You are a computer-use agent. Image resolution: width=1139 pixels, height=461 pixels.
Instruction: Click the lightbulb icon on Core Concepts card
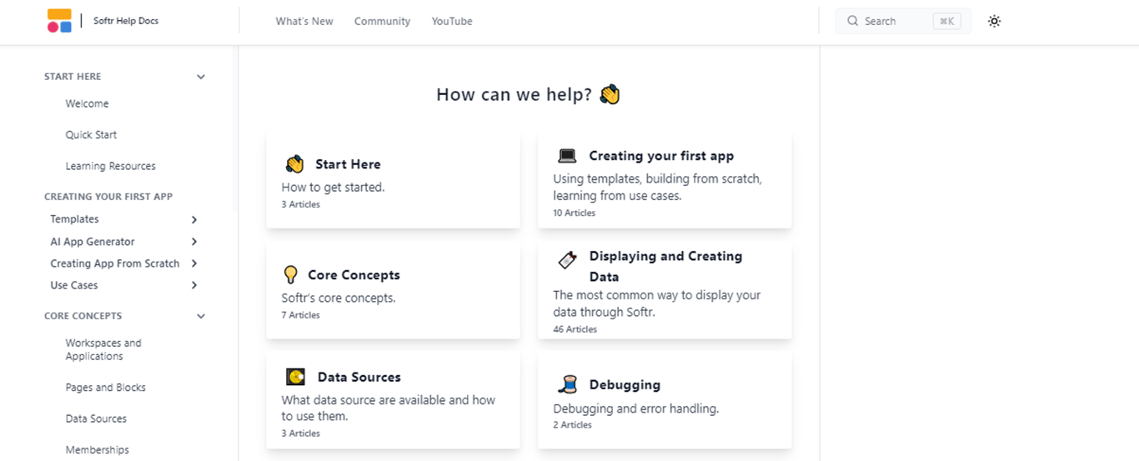(290, 274)
